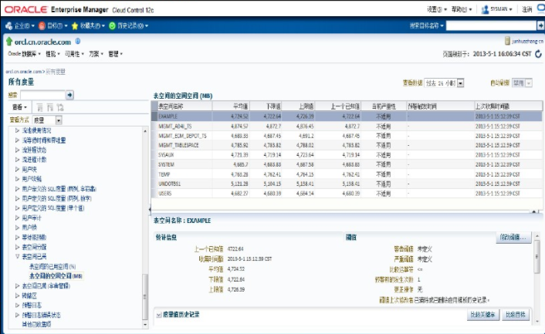Click the 注销 logout link
Image resolution: width=545 pixels, height=334 pixels.
527,9
